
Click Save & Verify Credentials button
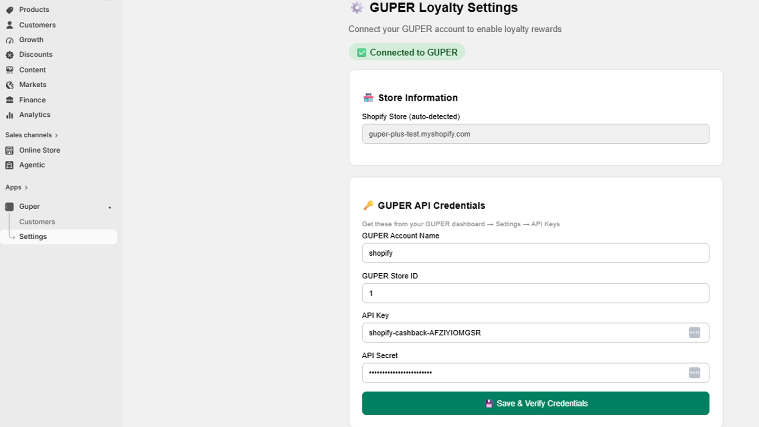pyautogui.click(x=536, y=403)
